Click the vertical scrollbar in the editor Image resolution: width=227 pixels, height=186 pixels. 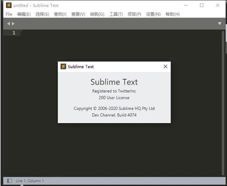pos(223,103)
